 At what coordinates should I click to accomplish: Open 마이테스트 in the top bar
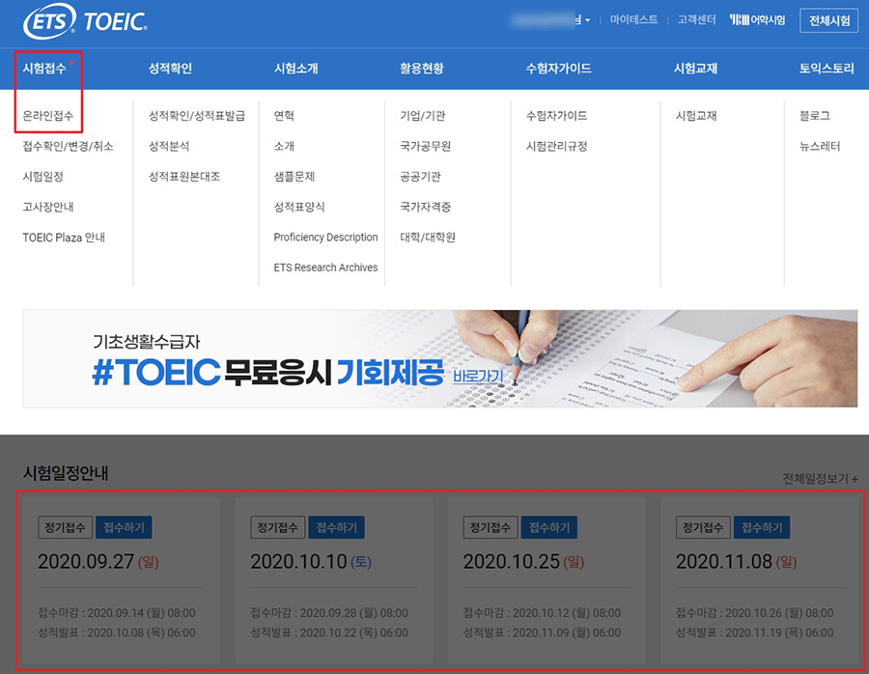[x=633, y=20]
